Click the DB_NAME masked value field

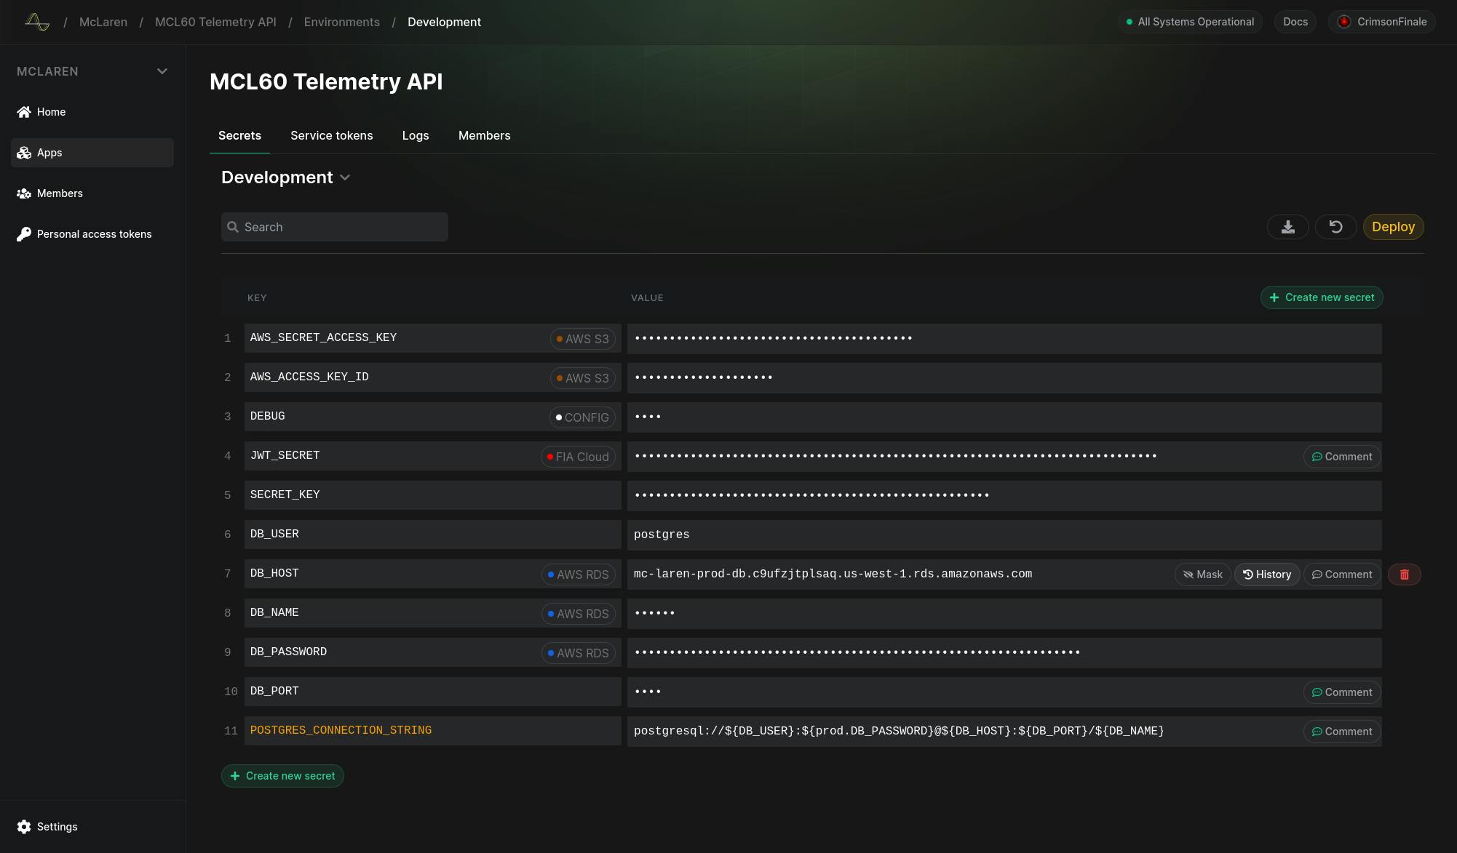coord(1004,614)
